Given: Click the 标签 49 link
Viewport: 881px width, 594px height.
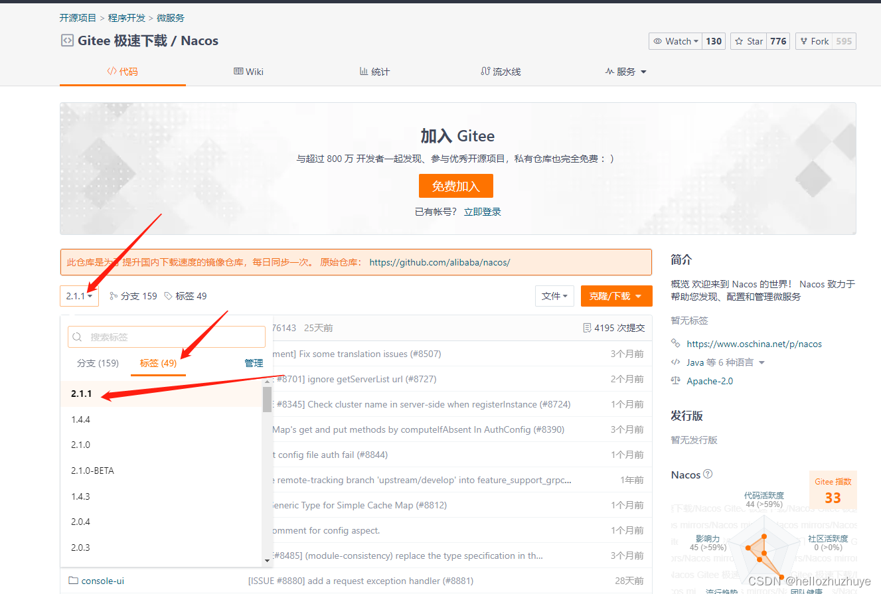Looking at the screenshot, I should click(185, 296).
